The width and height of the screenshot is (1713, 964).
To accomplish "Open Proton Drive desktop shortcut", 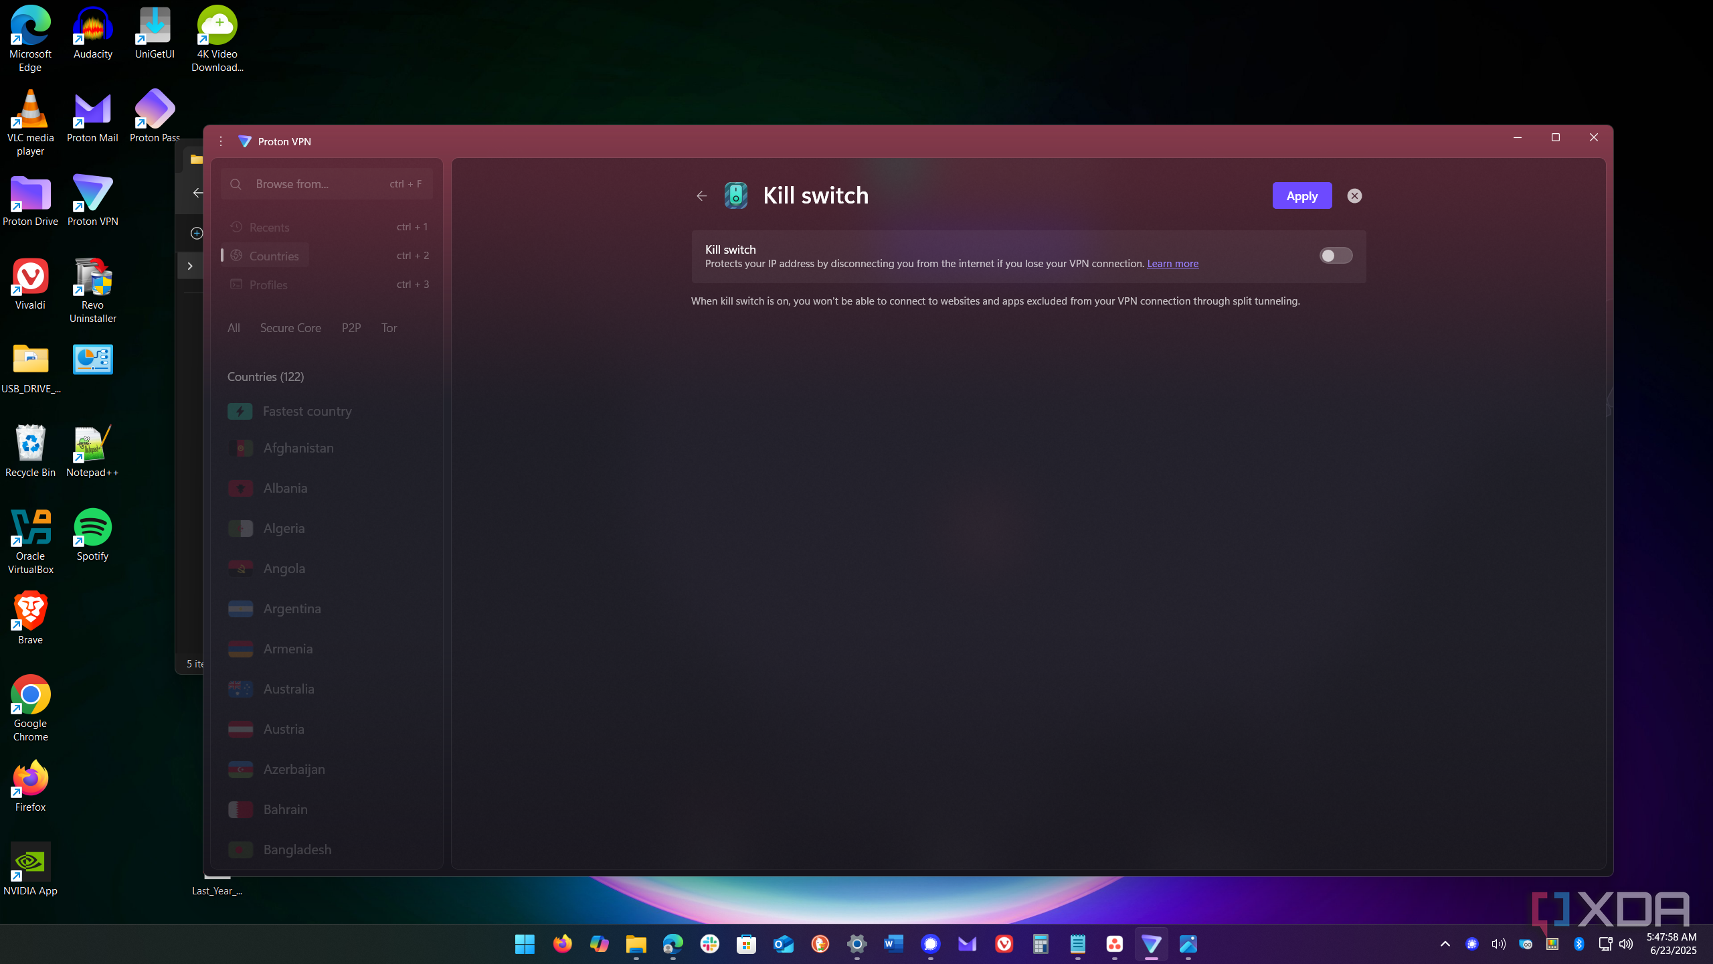I will [30, 199].
